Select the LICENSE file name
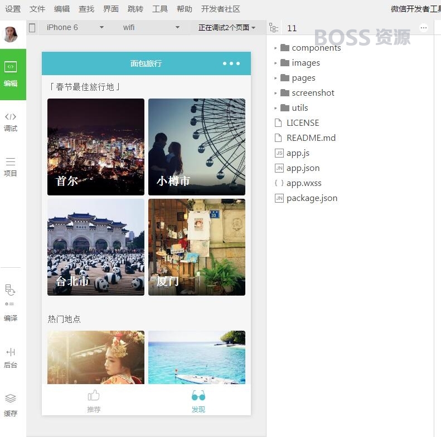This screenshot has width=441, height=437. 303,122
